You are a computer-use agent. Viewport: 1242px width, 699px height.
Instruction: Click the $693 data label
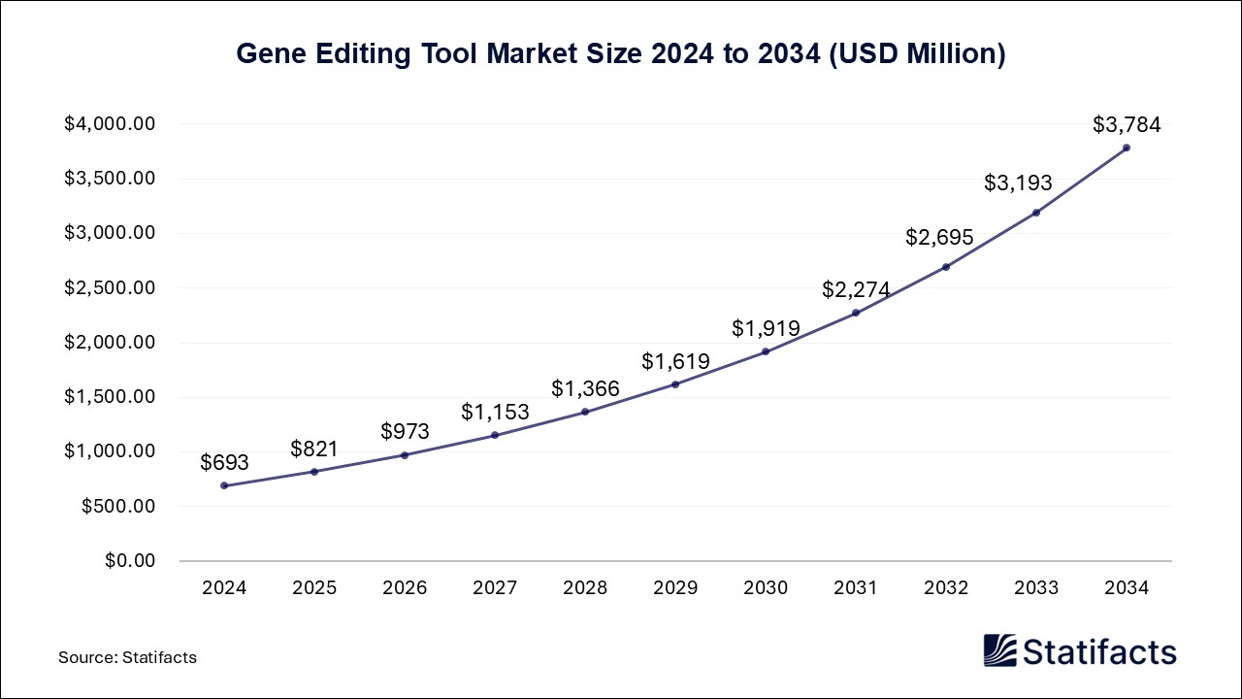(225, 463)
